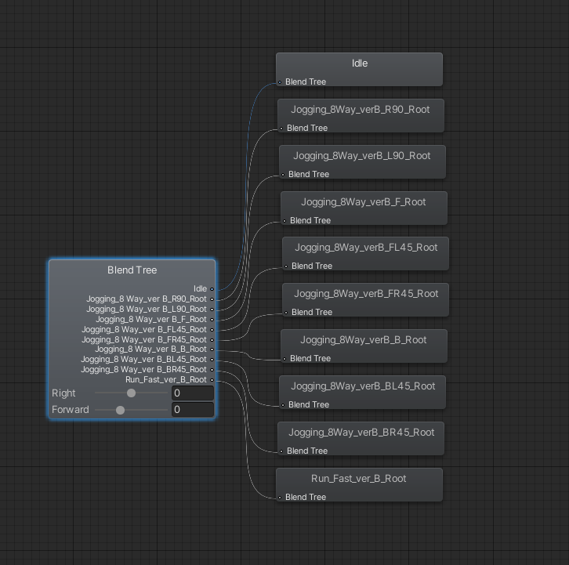Select the Run_Fast_ver_B_Root node
This screenshot has height=565, width=569.
[x=359, y=485]
